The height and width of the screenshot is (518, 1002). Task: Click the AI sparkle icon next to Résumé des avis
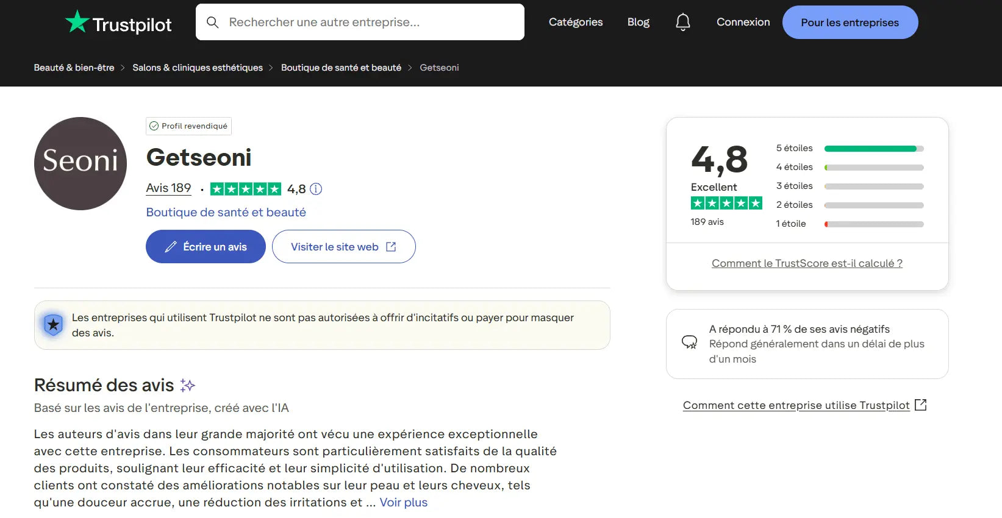(x=187, y=385)
